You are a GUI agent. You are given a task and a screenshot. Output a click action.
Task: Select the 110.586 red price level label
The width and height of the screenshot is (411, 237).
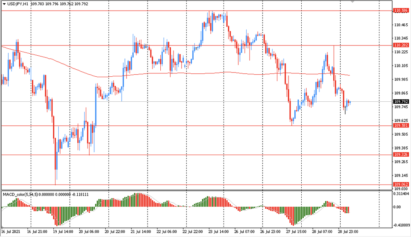[x=401, y=11]
